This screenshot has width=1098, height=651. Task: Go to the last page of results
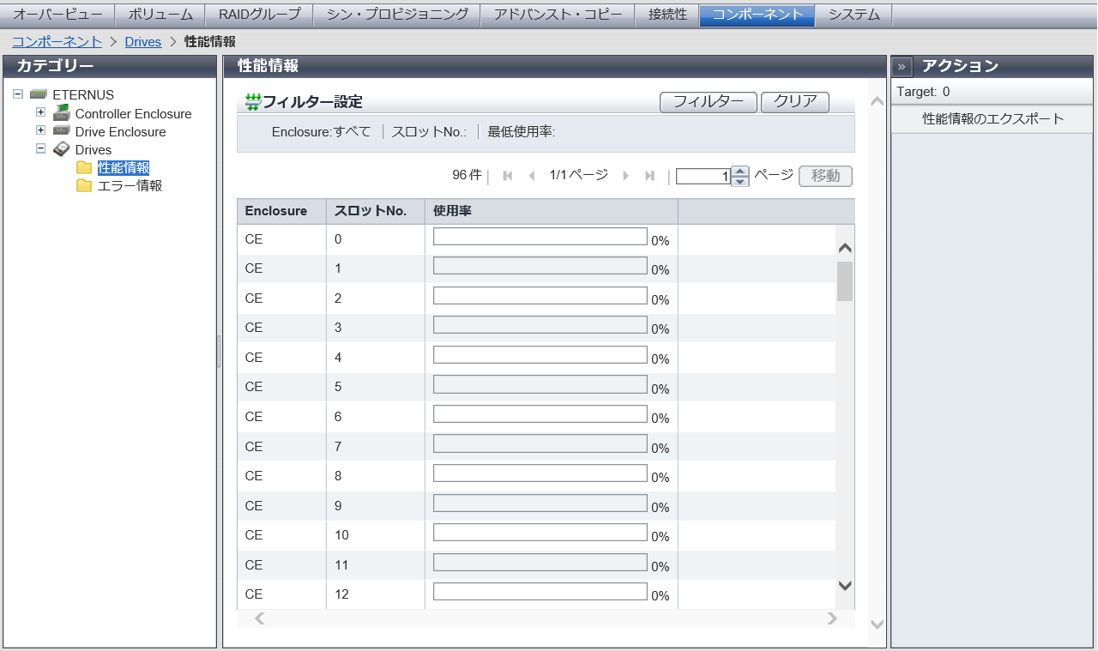(x=649, y=176)
